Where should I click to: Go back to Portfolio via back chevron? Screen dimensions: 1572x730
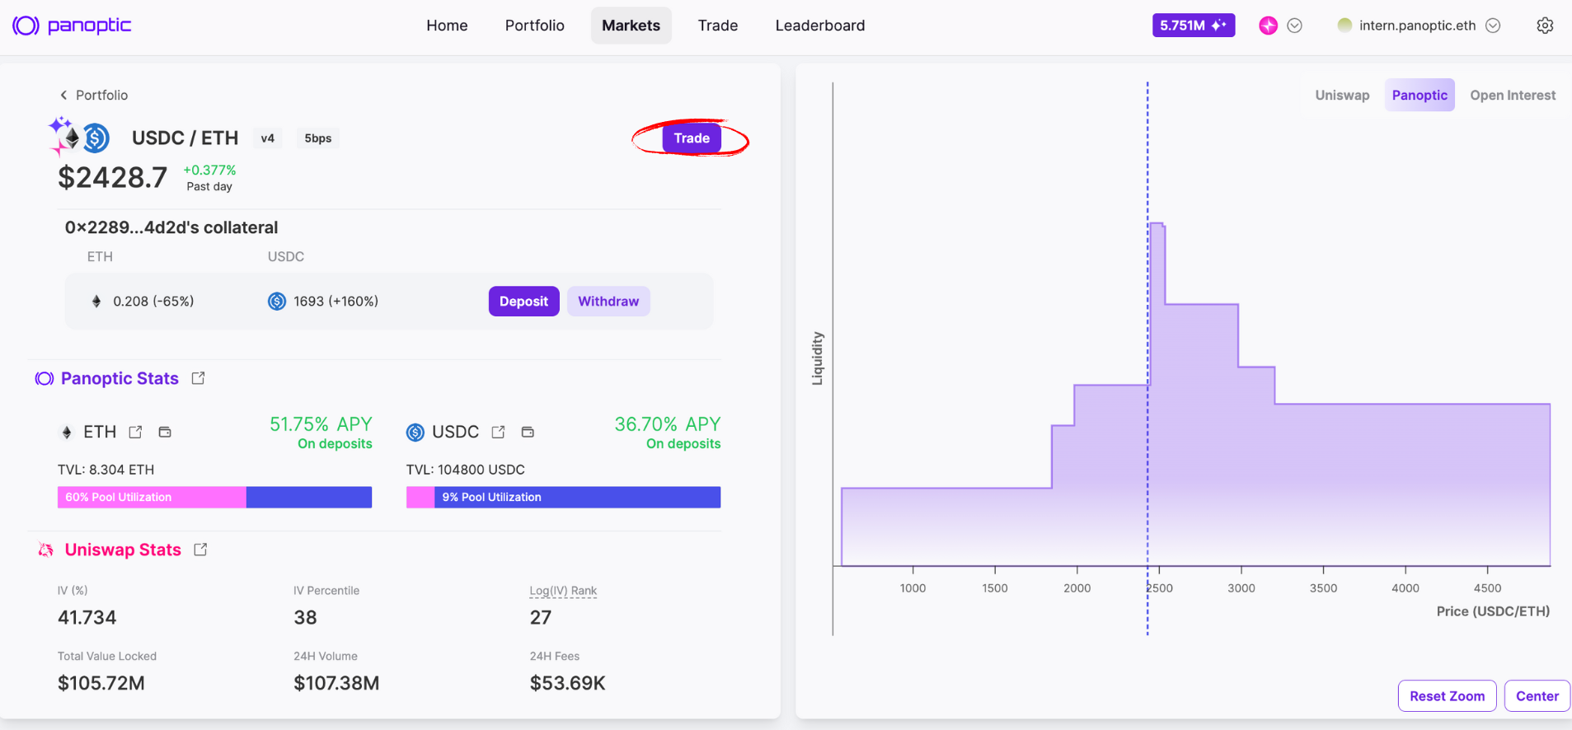pos(63,96)
